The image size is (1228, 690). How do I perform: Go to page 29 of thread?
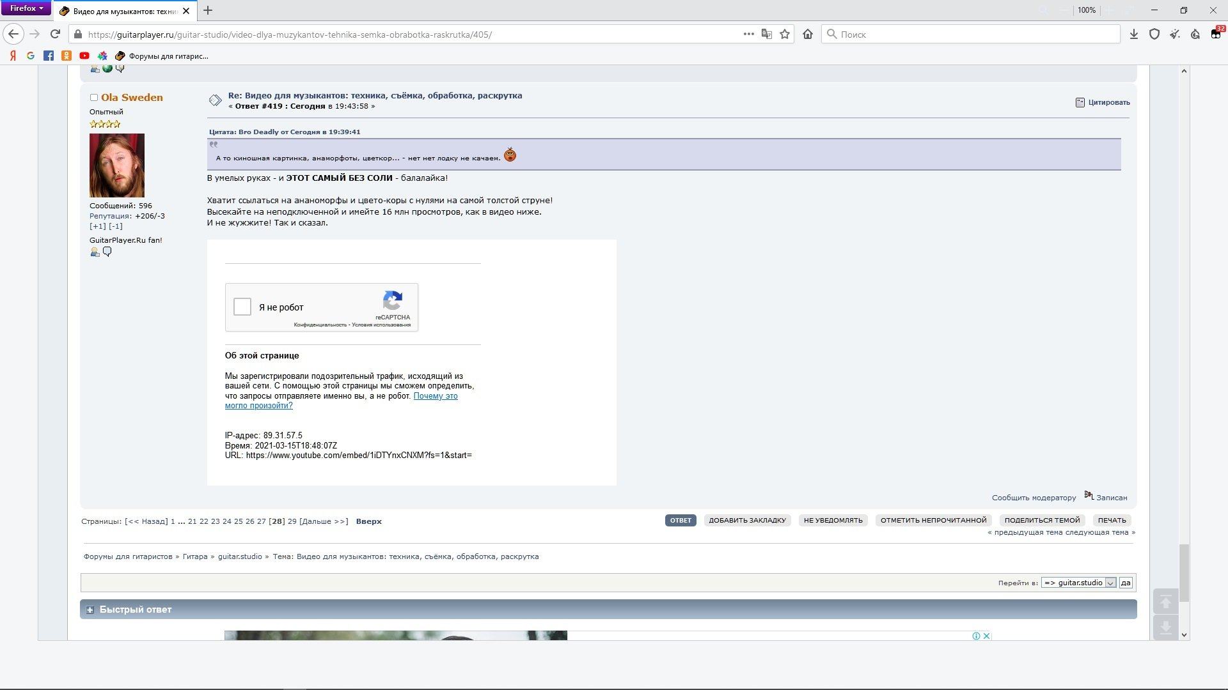[x=292, y=521]
